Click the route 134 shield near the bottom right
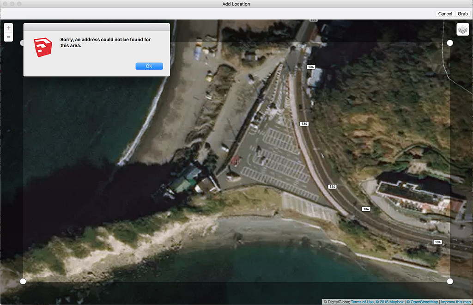The width and height of the screenshot is (473, 305). [x=437, y=241]
